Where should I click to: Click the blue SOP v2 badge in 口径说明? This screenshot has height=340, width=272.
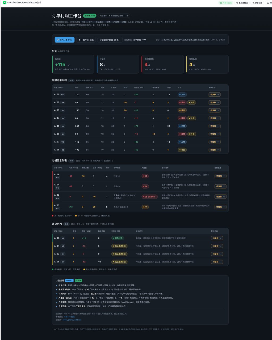point(69,280)
